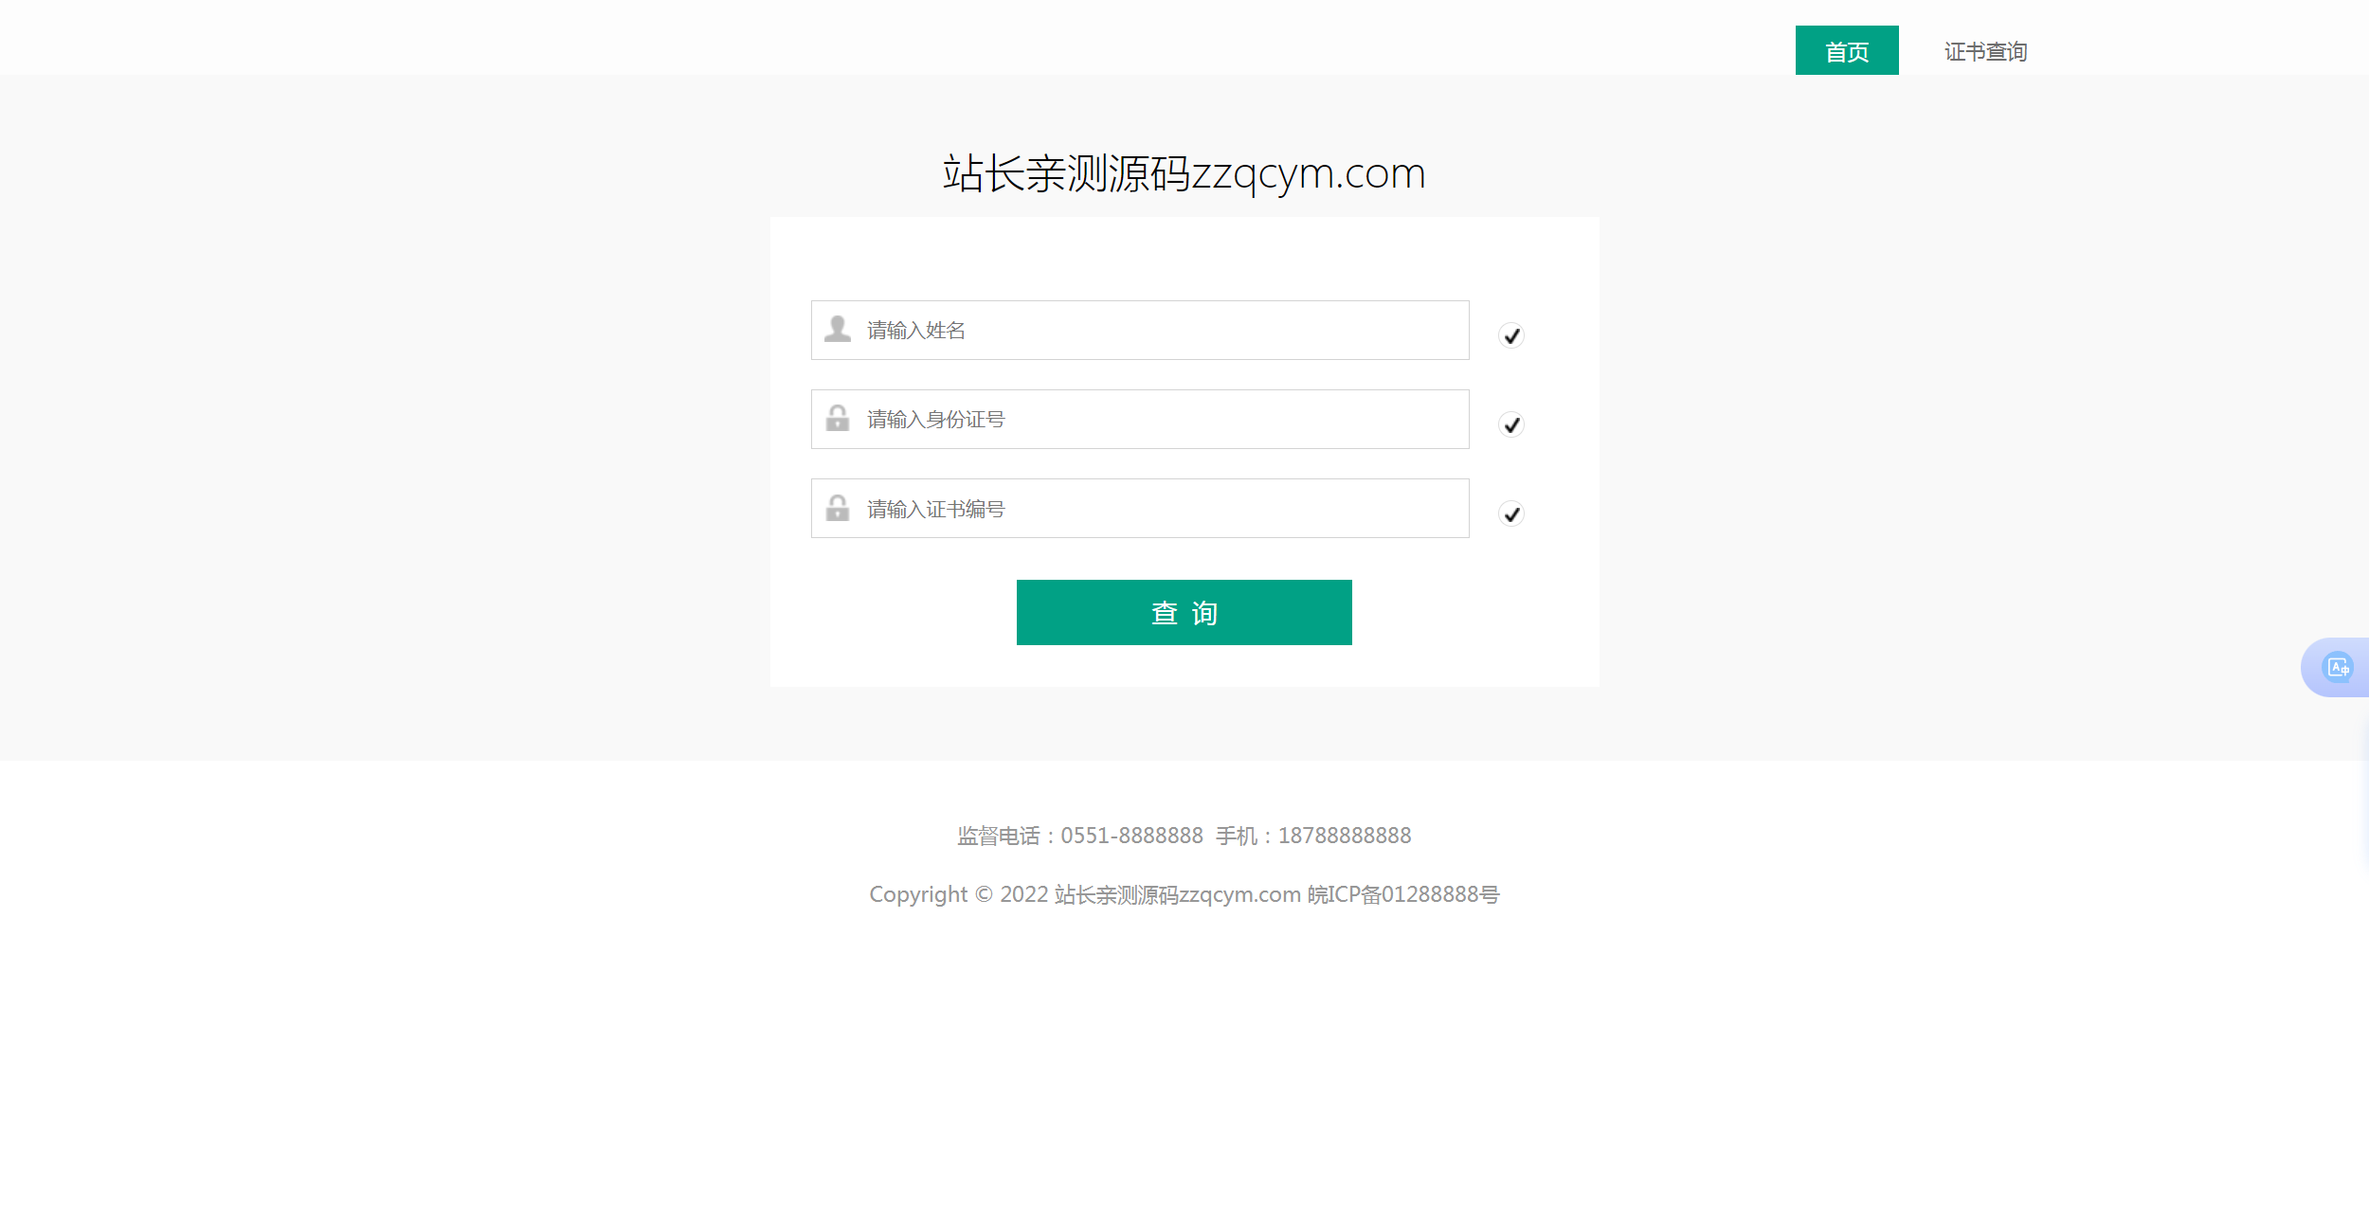2369x1224 pixels.
Task: Focus the 请输入证书编号 input field
Action: point(1140,508)
